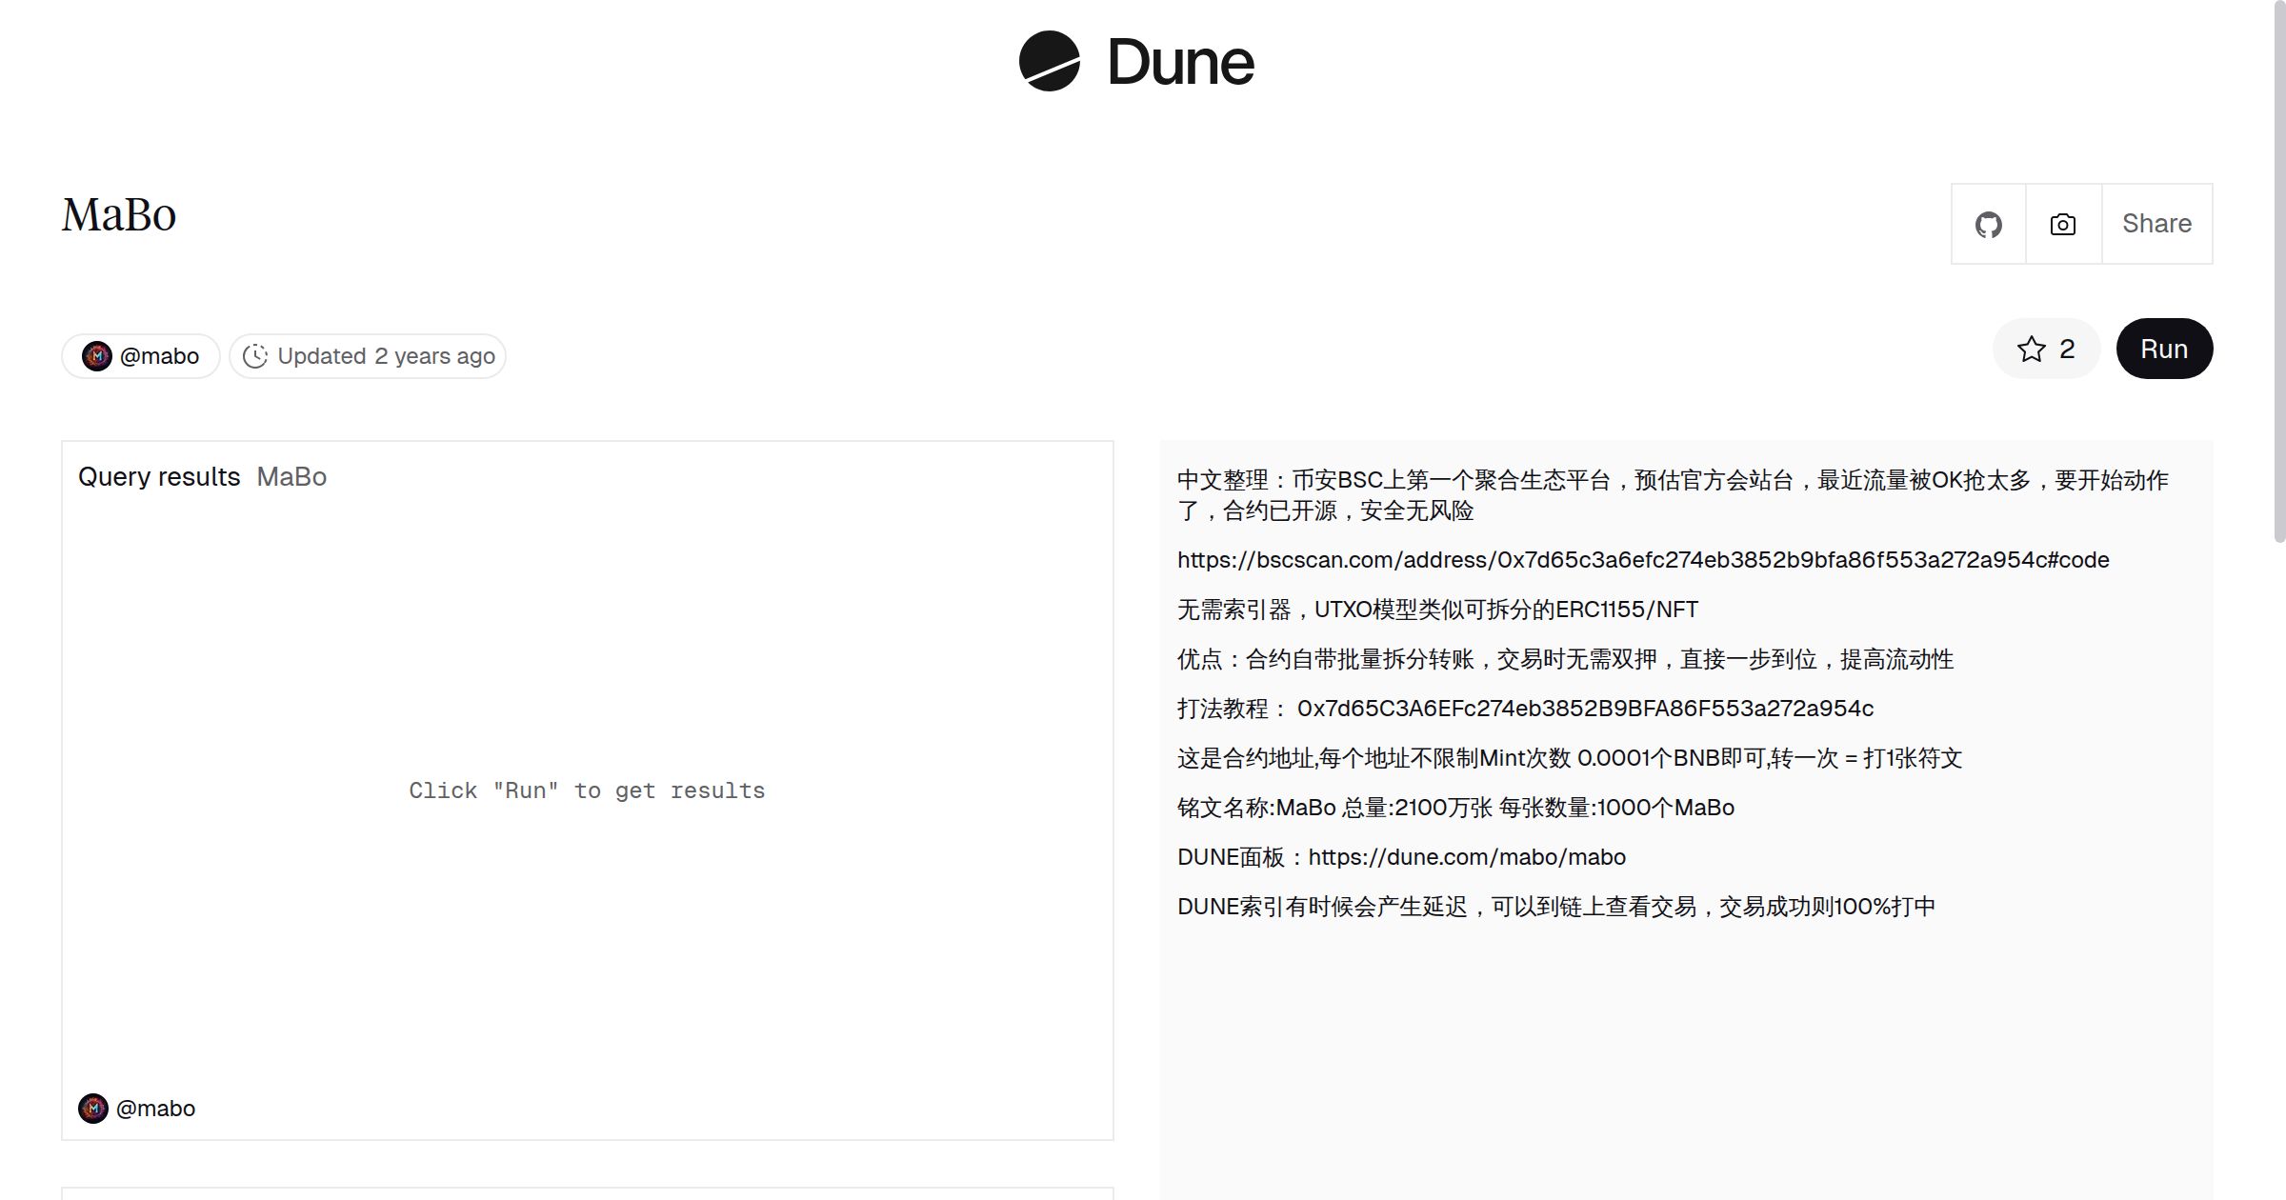This screenshot has height=1200, width=2286.
Task: Click the mabo avatar below query results
Action: [x=93, y=1109]
